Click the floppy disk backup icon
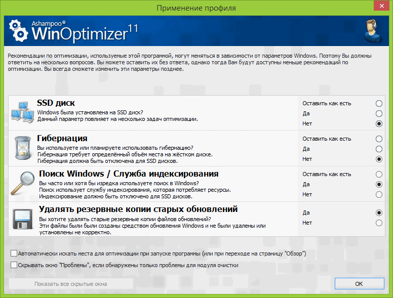393x298 pixels. point(22,220)
